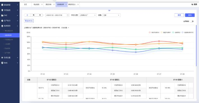Close the 原因字典 tab
199x103 pixels.
[x=54, y=5]
